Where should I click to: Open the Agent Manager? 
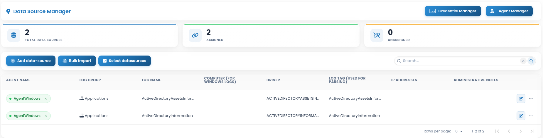[x=509, y=11]
